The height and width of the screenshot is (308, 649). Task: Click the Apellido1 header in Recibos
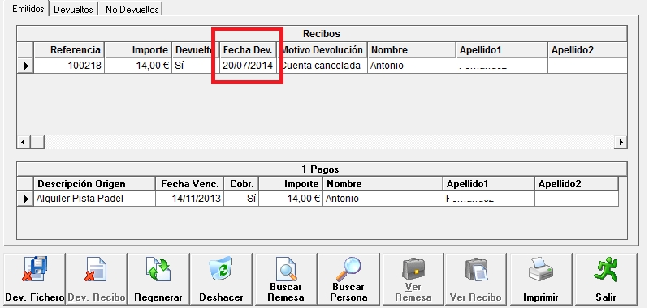point(502,50)
